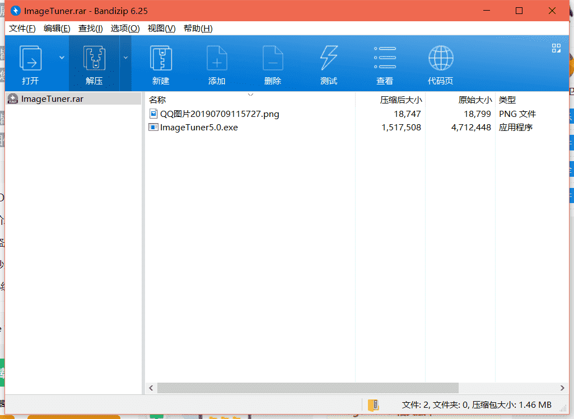574x419 pixels.
Task: Click the horizontal scrollbar right arrow
Action: click(x=562, y=388)
